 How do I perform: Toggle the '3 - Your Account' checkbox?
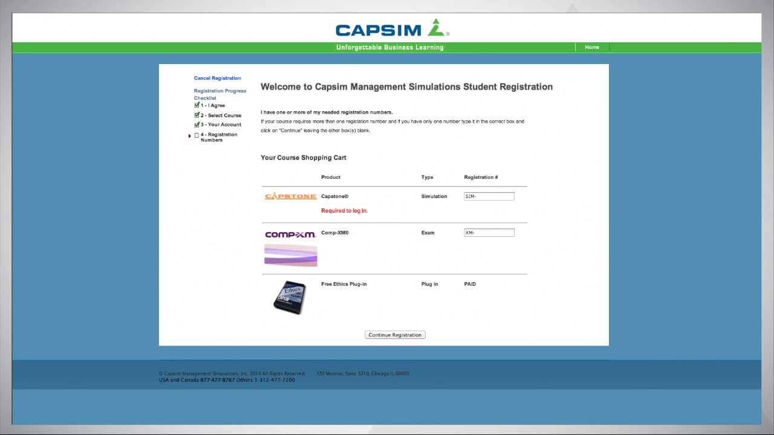pyautogui.click(x=197, y=124)
